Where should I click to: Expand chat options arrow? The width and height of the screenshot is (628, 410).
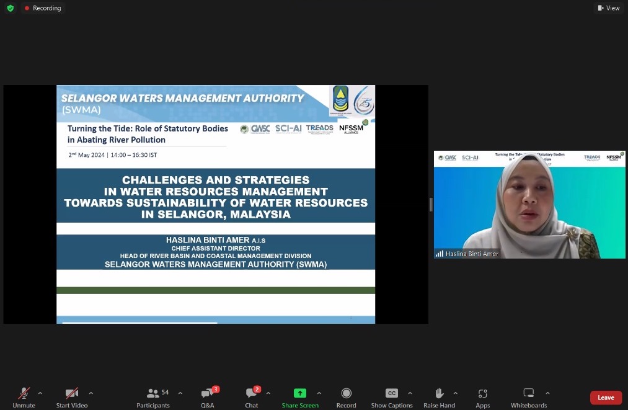tap(268, 393)
